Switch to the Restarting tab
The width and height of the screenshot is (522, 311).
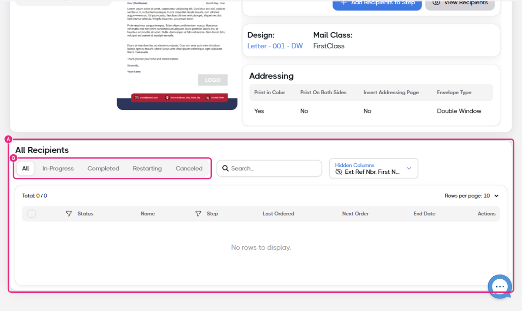[147, 169]
